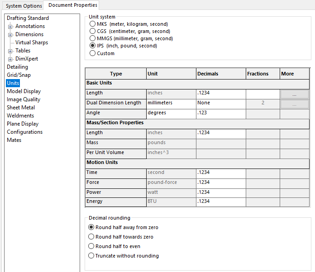This screenshot has width=315, height=272.
Task: Change Angle decimals value cell
Action: [x=220, y=113]
